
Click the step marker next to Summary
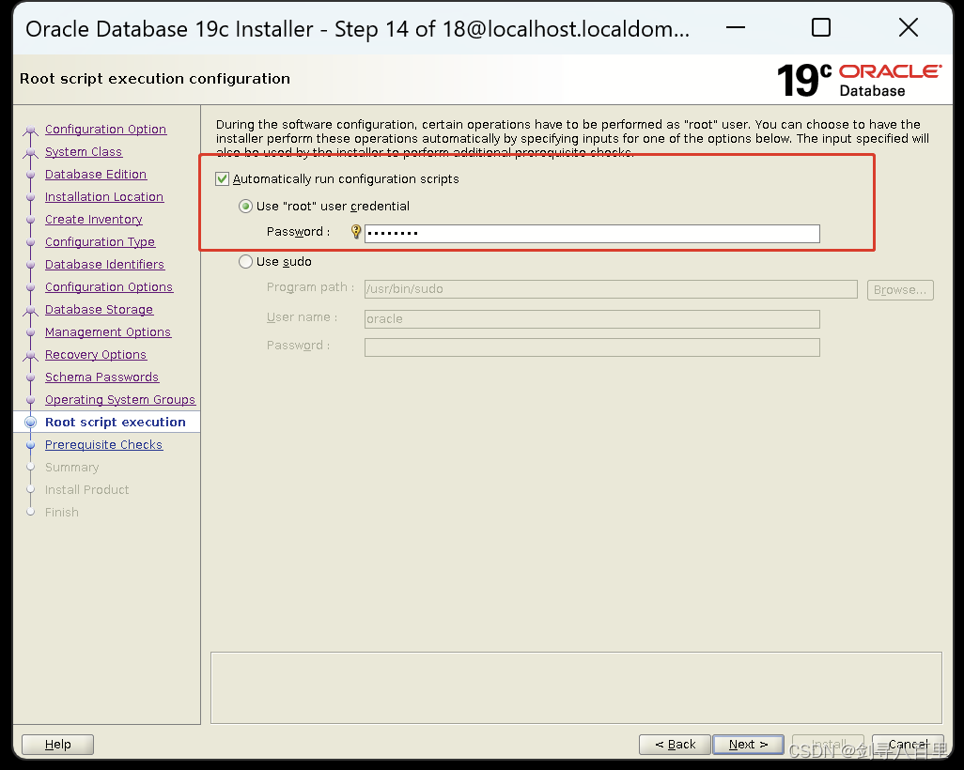[32, 467]
